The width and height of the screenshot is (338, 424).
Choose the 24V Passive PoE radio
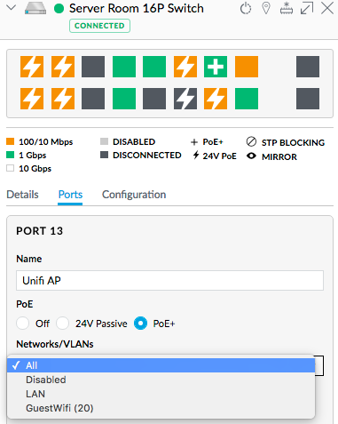click(x=63, y=324)
